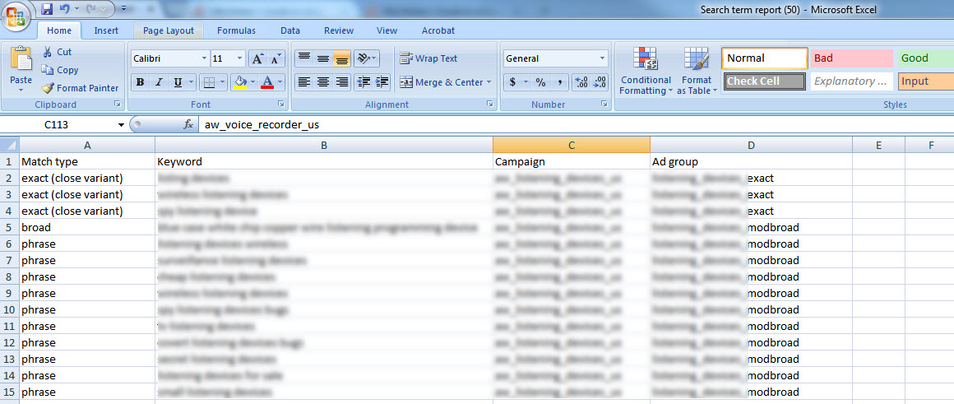Click the Increase Font Size icon
This screenshot has height=404, width=954.
click(x=257, y=58)
